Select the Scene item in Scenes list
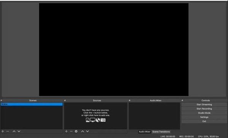The height and width of the screenshot is (138, 228). [32, 104]
